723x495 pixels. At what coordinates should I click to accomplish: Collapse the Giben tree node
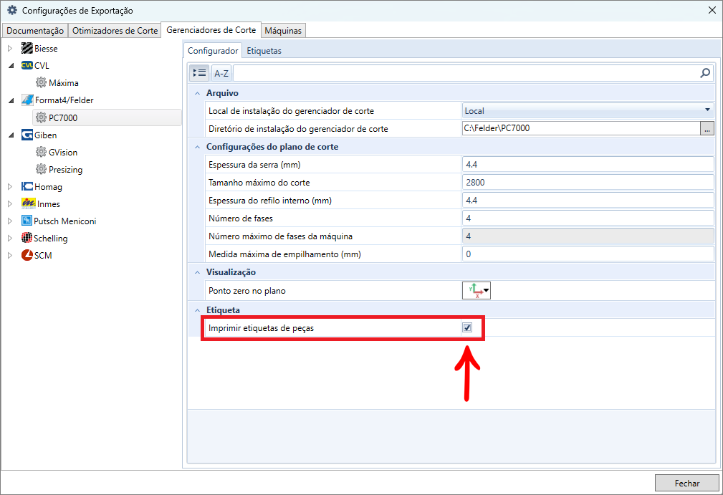(x=11, y=135)
